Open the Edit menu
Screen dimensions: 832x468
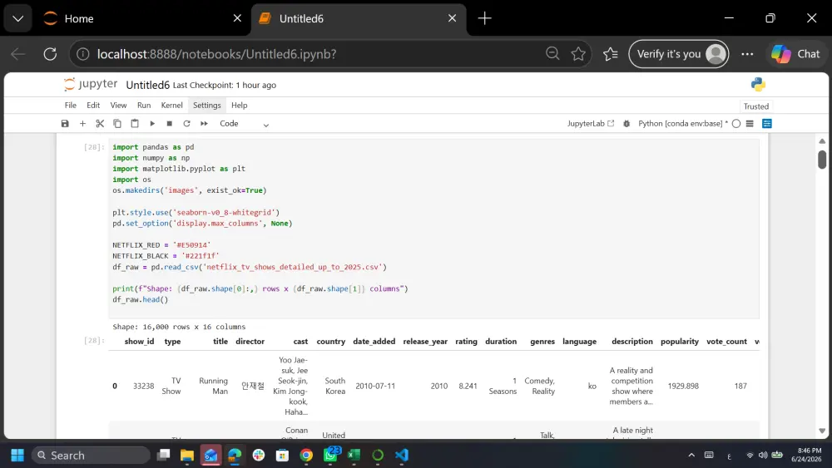[93, 106]
